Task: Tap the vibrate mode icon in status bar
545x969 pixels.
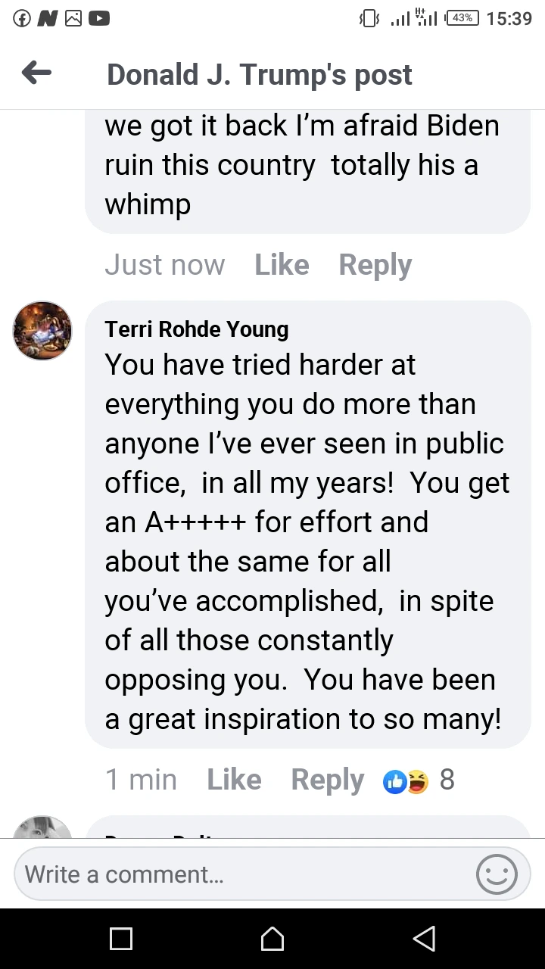Action: (x=369, y=18)
